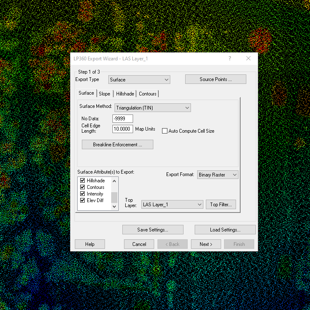The width and height of the screenshot is (310, 310).
Task: Click the Source Points button
Action: [x=215, y=79]
